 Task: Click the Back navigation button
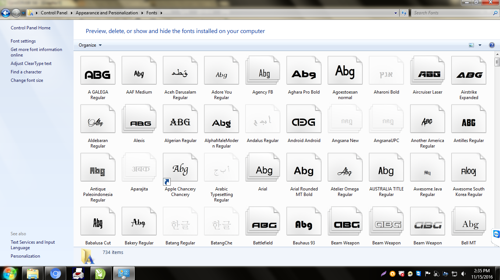click(x=6, y=13)
